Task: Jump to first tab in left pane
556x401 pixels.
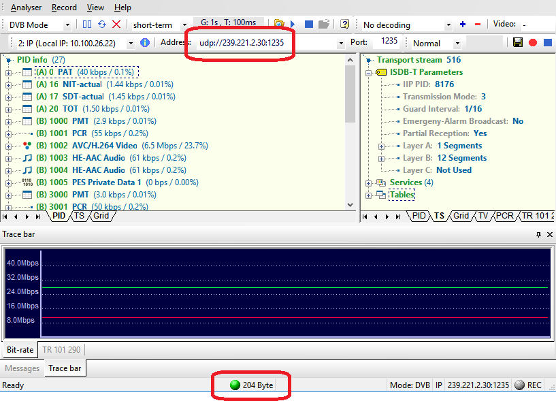Action: [5, 216]
